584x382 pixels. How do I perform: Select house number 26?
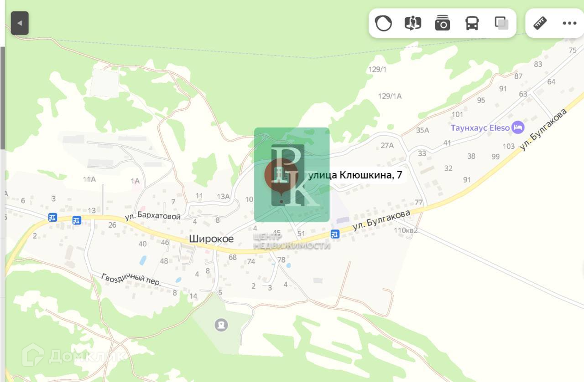(112, 225)
